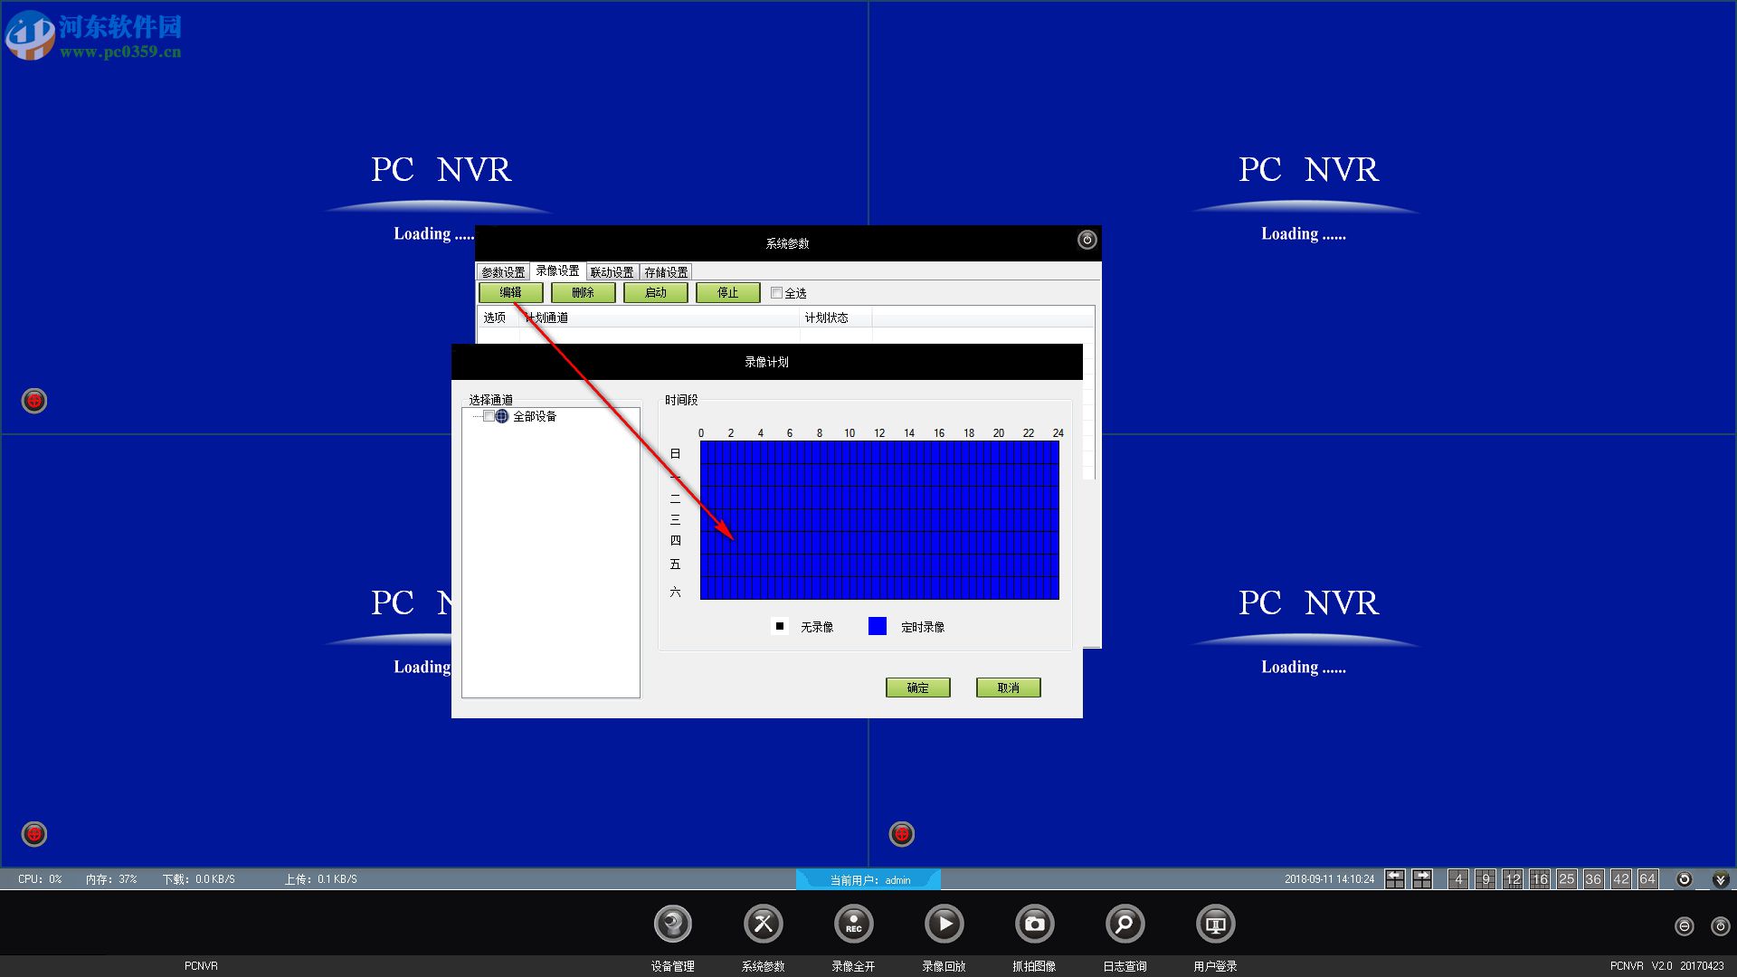Pick the blue 定时录像 color swatch
Screen dimensions: 1737x977
[877, 626]
